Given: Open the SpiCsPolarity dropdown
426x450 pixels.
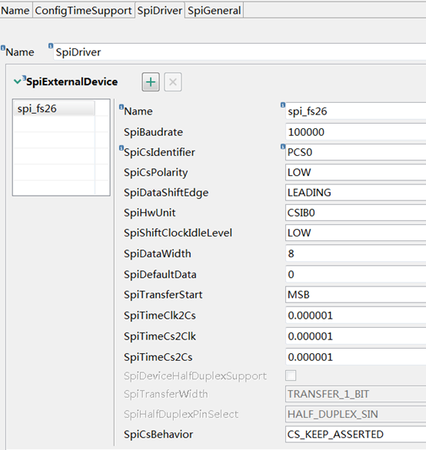Looking at the screenshot, I should (356, 172).
